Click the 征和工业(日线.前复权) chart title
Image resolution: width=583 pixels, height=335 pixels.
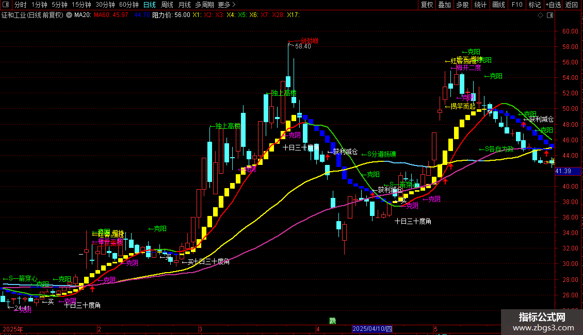pos(33,15)
